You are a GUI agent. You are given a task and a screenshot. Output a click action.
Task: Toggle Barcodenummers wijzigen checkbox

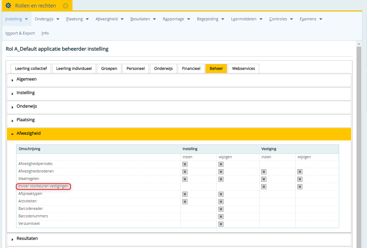pos(221,217)
